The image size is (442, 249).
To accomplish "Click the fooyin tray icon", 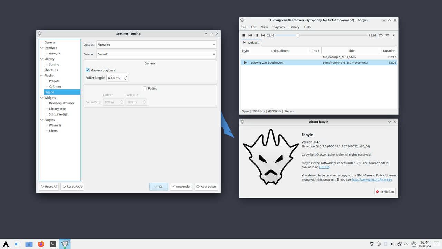I will (379, 244).
